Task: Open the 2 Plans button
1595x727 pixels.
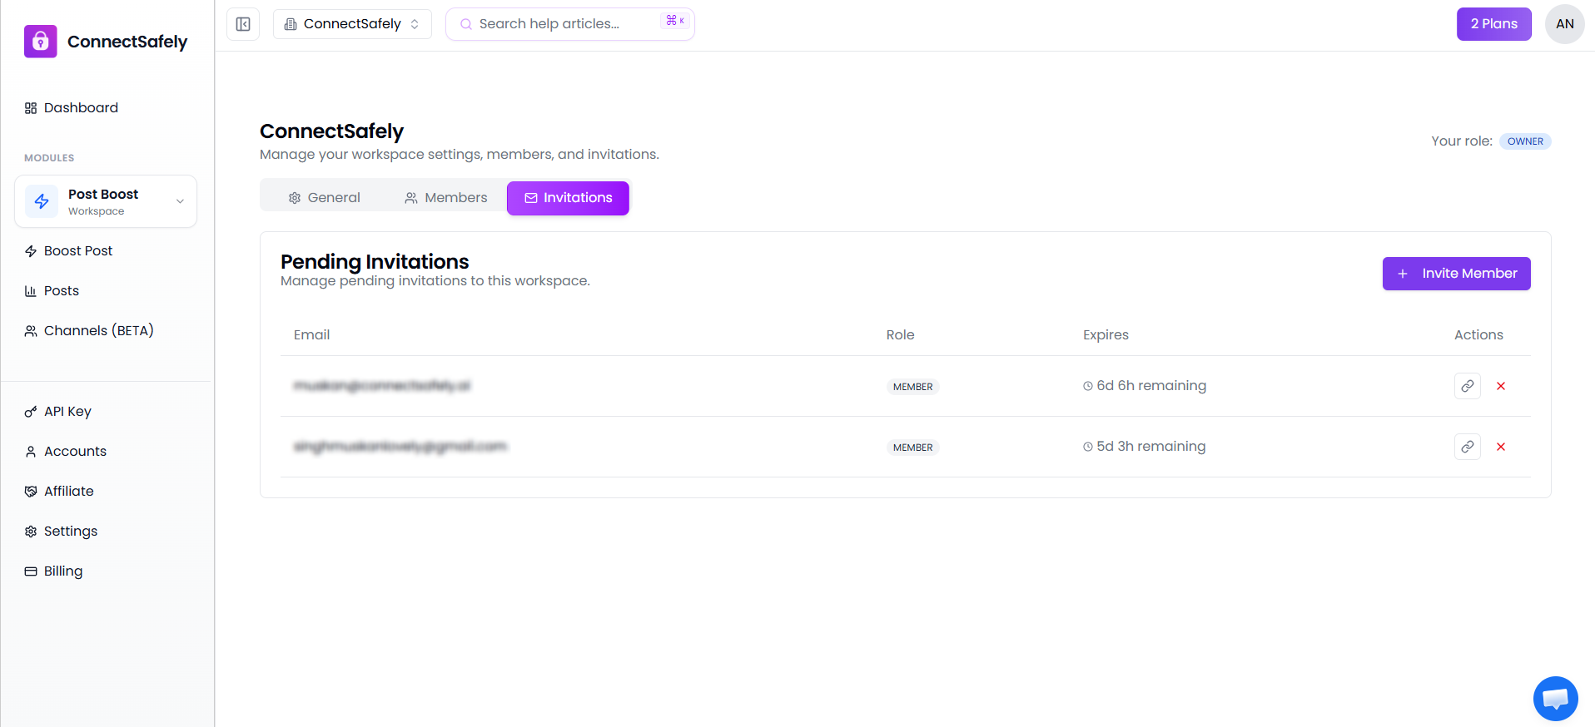Action: 1493,24
